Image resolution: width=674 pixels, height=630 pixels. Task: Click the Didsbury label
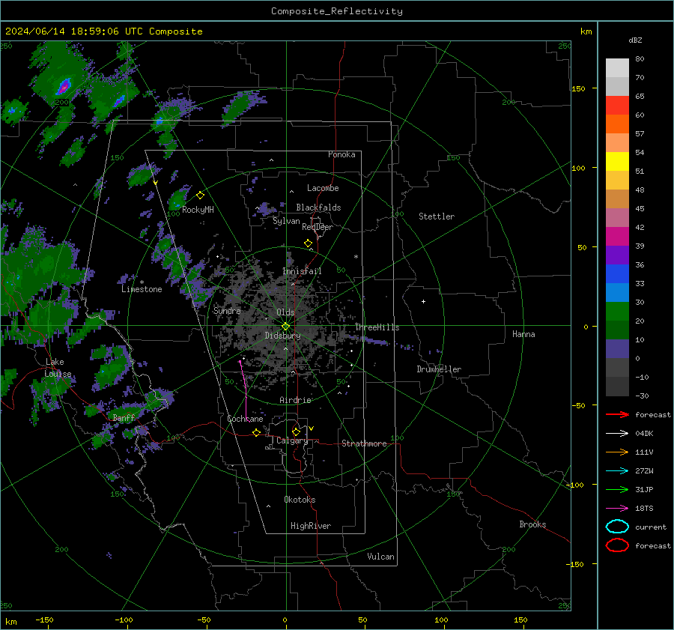pyautogui.click(x=282, y=336)
